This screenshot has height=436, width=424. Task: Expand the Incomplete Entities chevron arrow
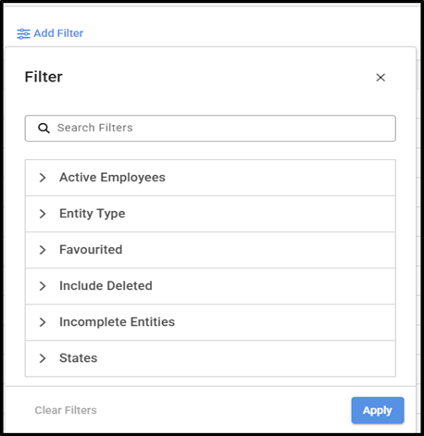click(x=43, y=322)
